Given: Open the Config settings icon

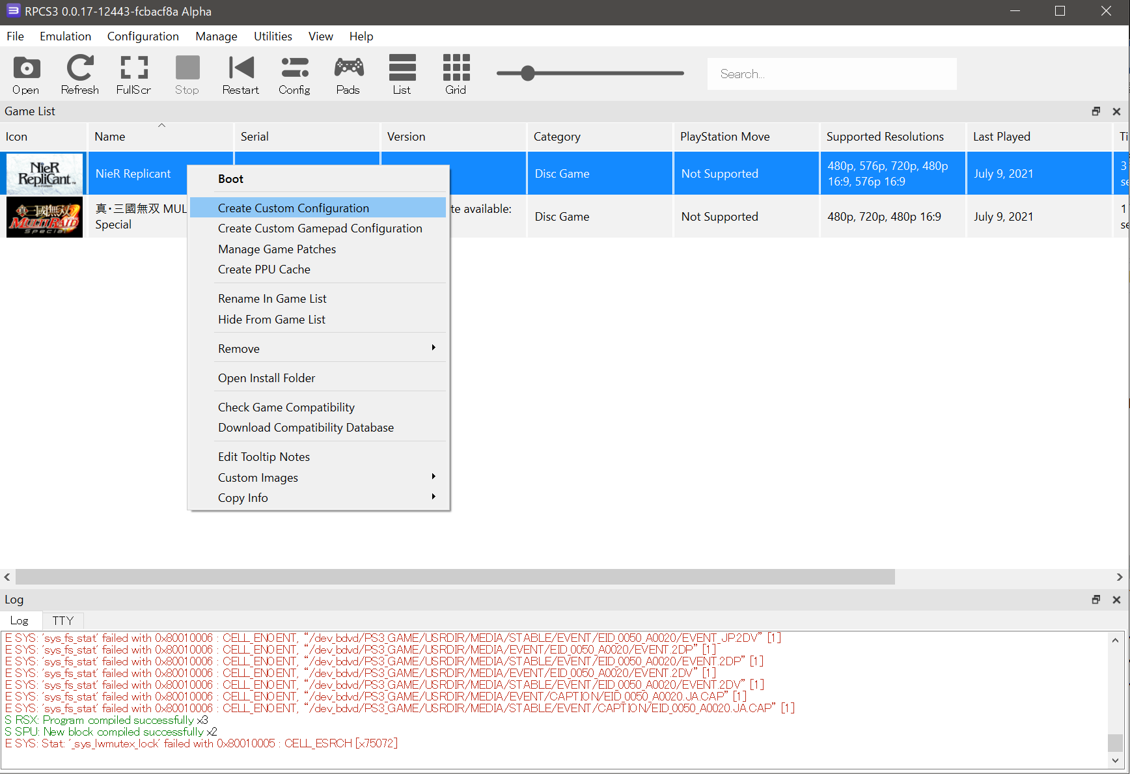Looking at the screenshot, I should pyautogui.click(x=294, y=74).
